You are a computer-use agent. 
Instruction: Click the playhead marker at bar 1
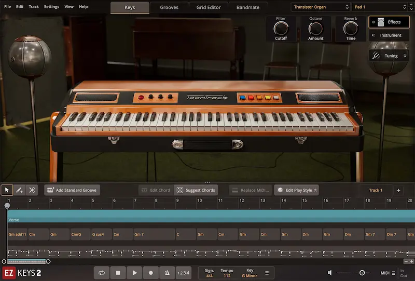7,206
